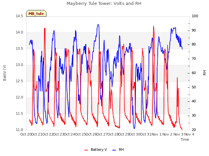Click the Time axis label
209x156 pixels.
point(185,139)
